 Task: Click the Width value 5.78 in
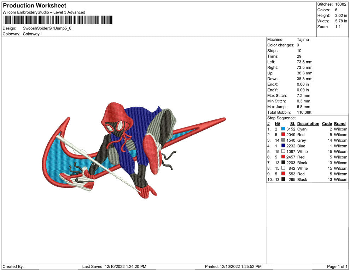click(x=341, y=21)
